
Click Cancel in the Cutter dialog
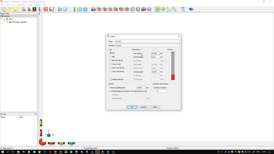pos(143,107)
